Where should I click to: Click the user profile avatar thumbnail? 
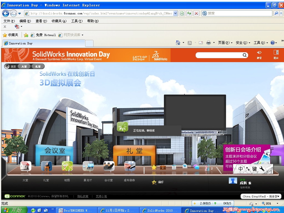233,181
